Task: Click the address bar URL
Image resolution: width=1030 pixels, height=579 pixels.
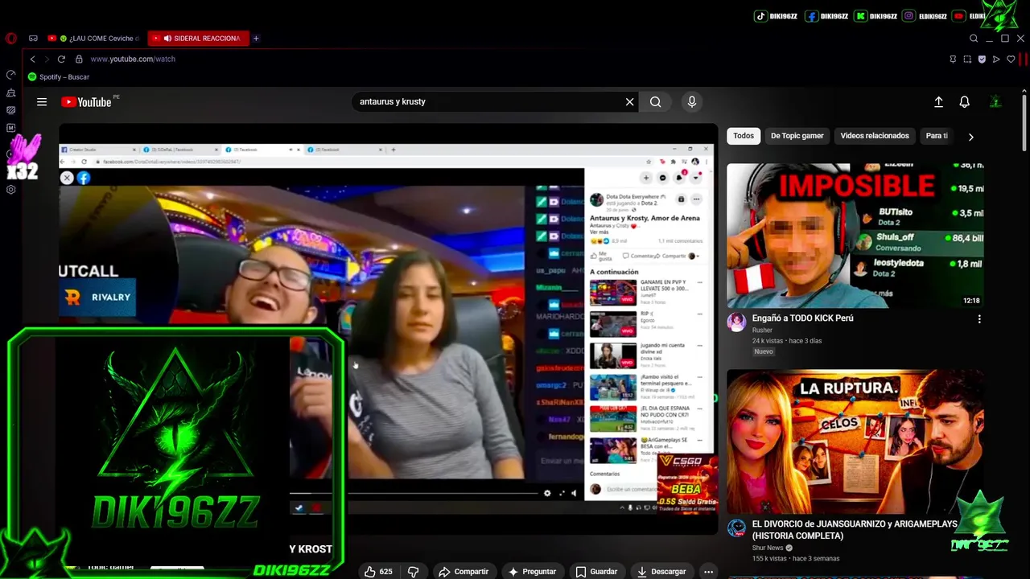Action: (x=133, y=59)
